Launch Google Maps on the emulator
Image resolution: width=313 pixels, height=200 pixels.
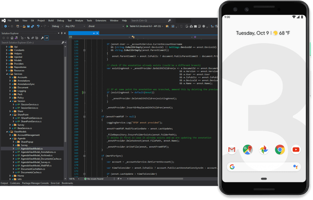[x=248, y=149]
